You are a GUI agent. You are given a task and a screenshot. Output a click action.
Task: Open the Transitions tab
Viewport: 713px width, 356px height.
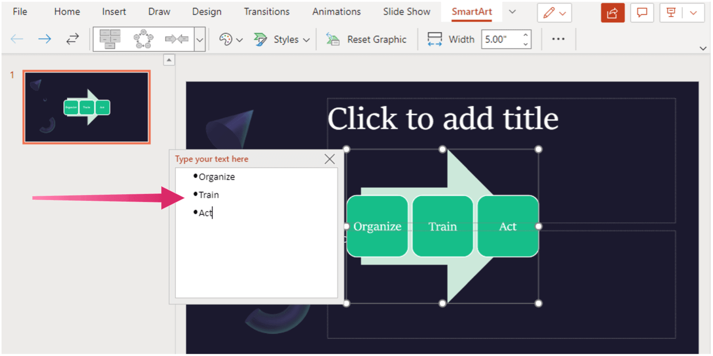coord(267,12)
